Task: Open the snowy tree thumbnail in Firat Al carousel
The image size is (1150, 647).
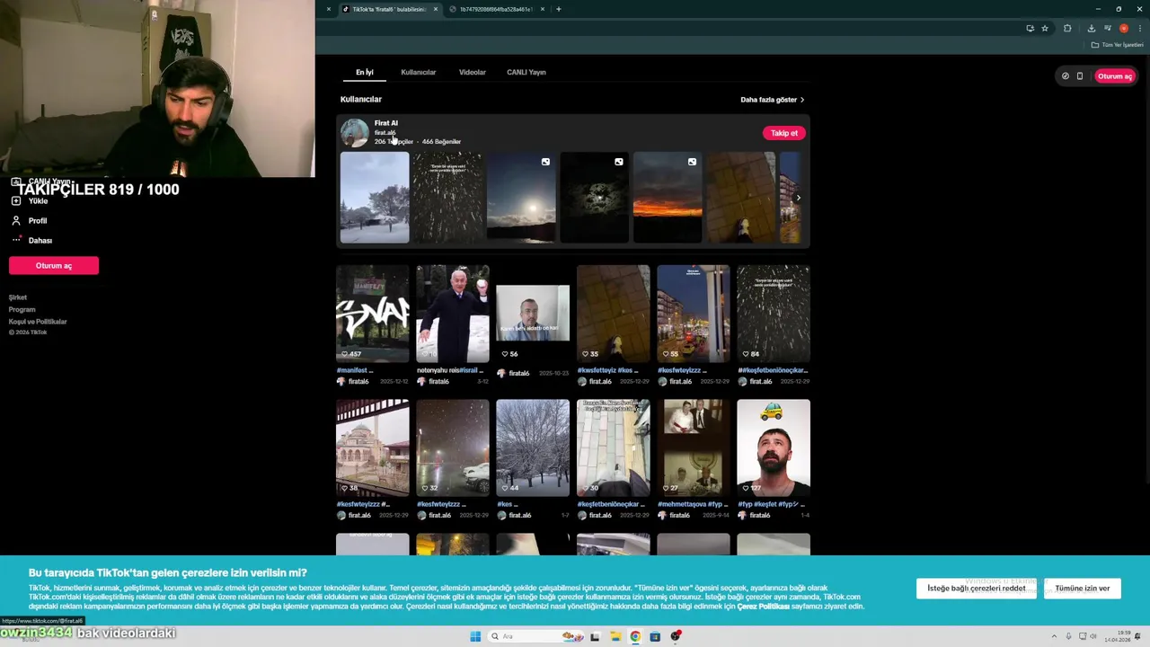Action: pos(375,198)
